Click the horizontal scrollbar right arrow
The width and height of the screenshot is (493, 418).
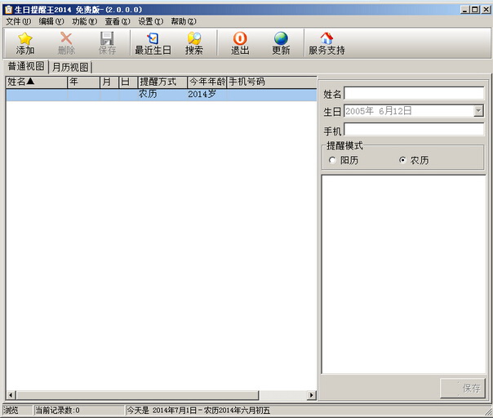click(312, 394)
